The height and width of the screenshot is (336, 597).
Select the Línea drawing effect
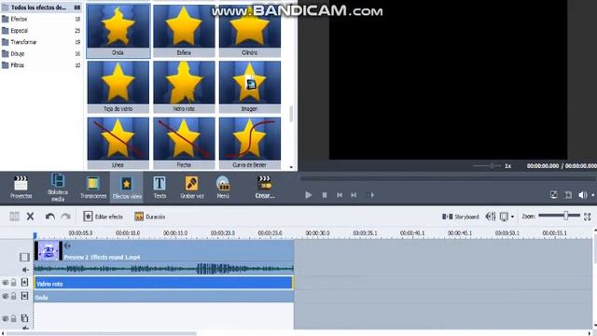coord(118,143)
